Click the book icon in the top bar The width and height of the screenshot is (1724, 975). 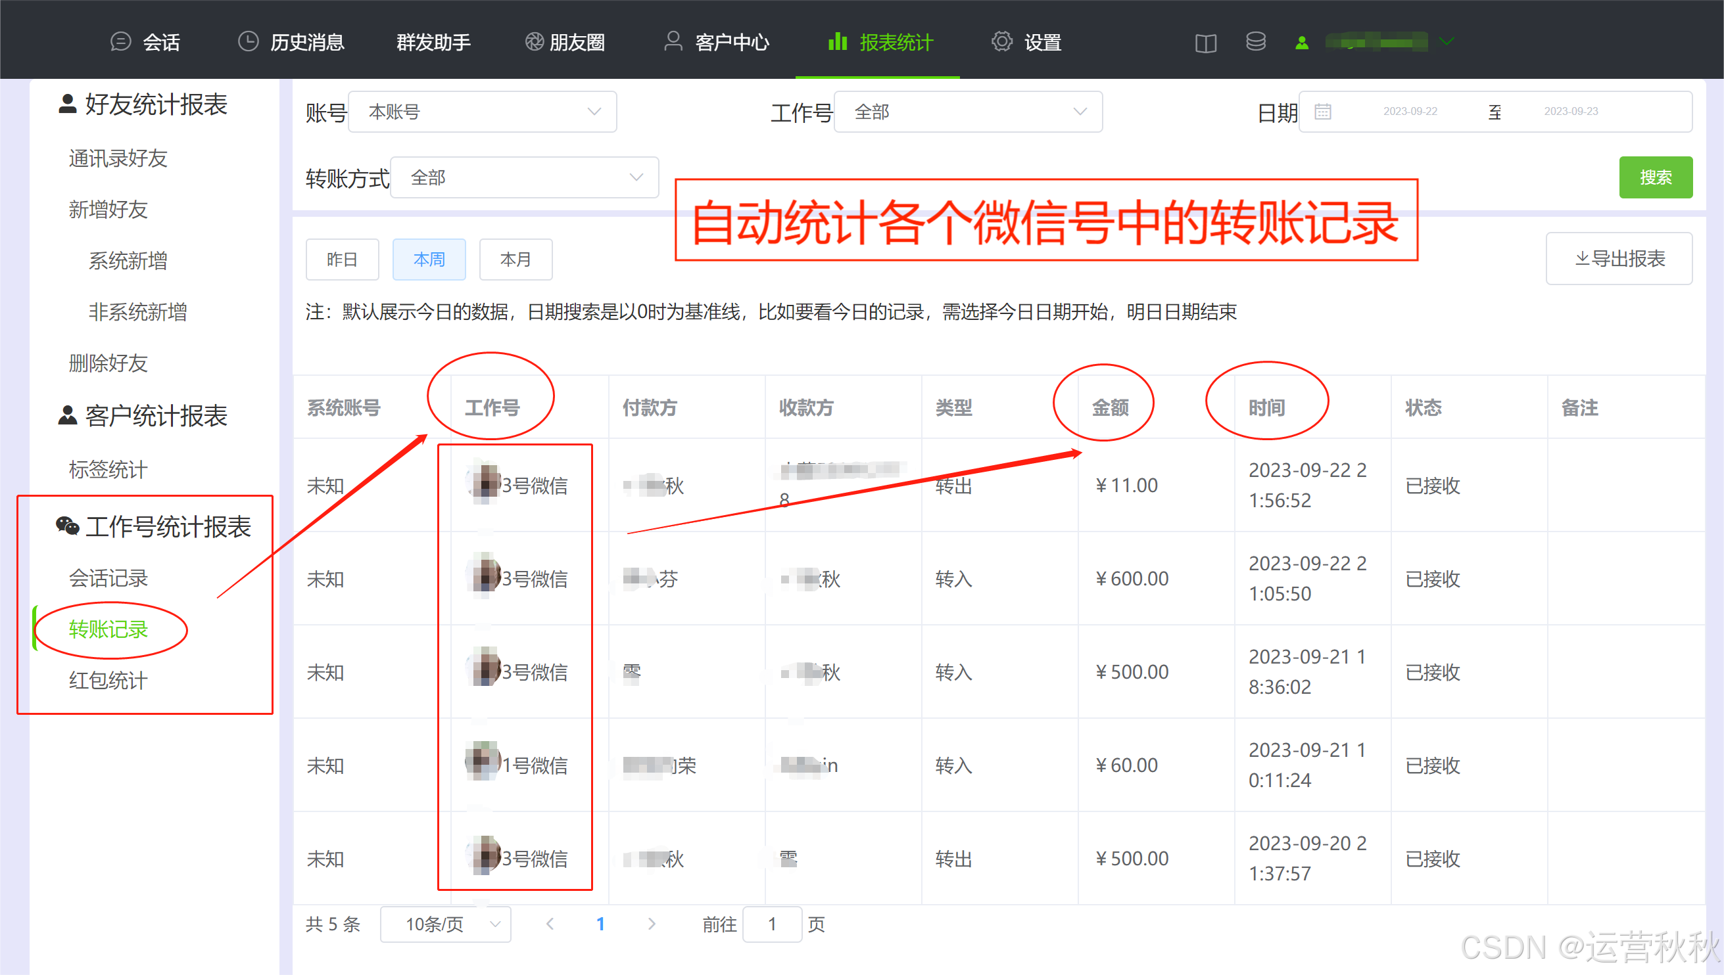pyautogui.click(x=1205, y=43)
